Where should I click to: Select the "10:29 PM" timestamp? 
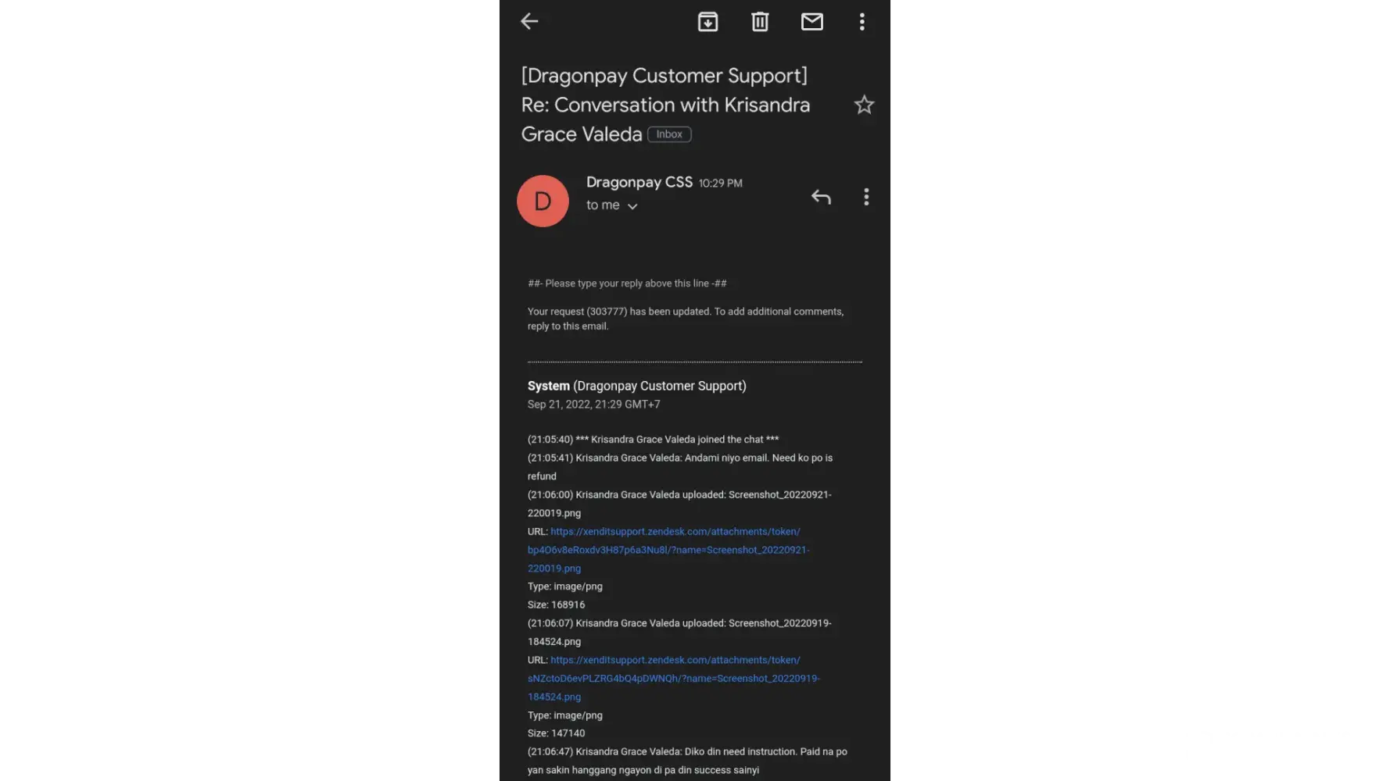[720, 183]
